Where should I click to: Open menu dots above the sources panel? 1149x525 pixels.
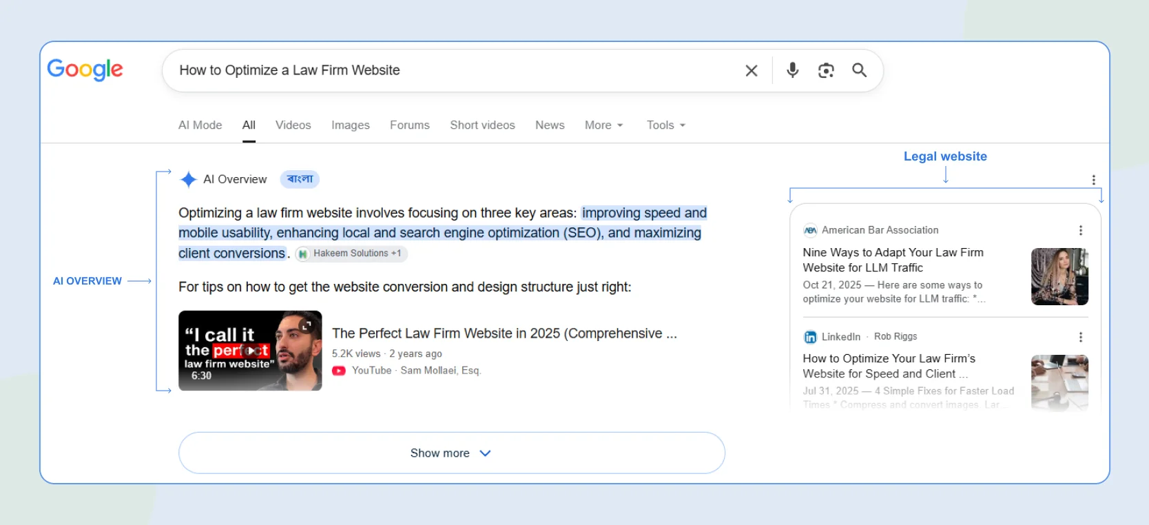(x=1093, y=180)
